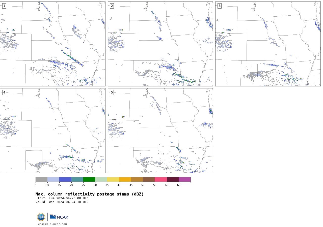Screen dimensions: 323x227
Task: Click the panel number label 4
Action: [x=4, y=92]
